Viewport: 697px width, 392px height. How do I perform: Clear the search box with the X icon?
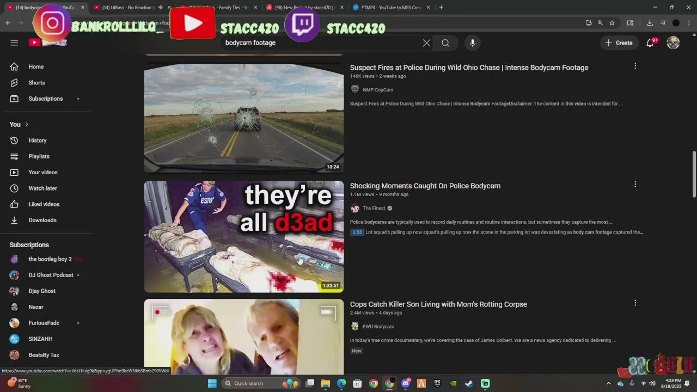[426, 43]
